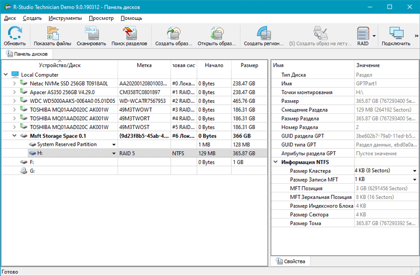Click the Обновить refresh icon
The image size is (420, 276).
click(15, 33)
